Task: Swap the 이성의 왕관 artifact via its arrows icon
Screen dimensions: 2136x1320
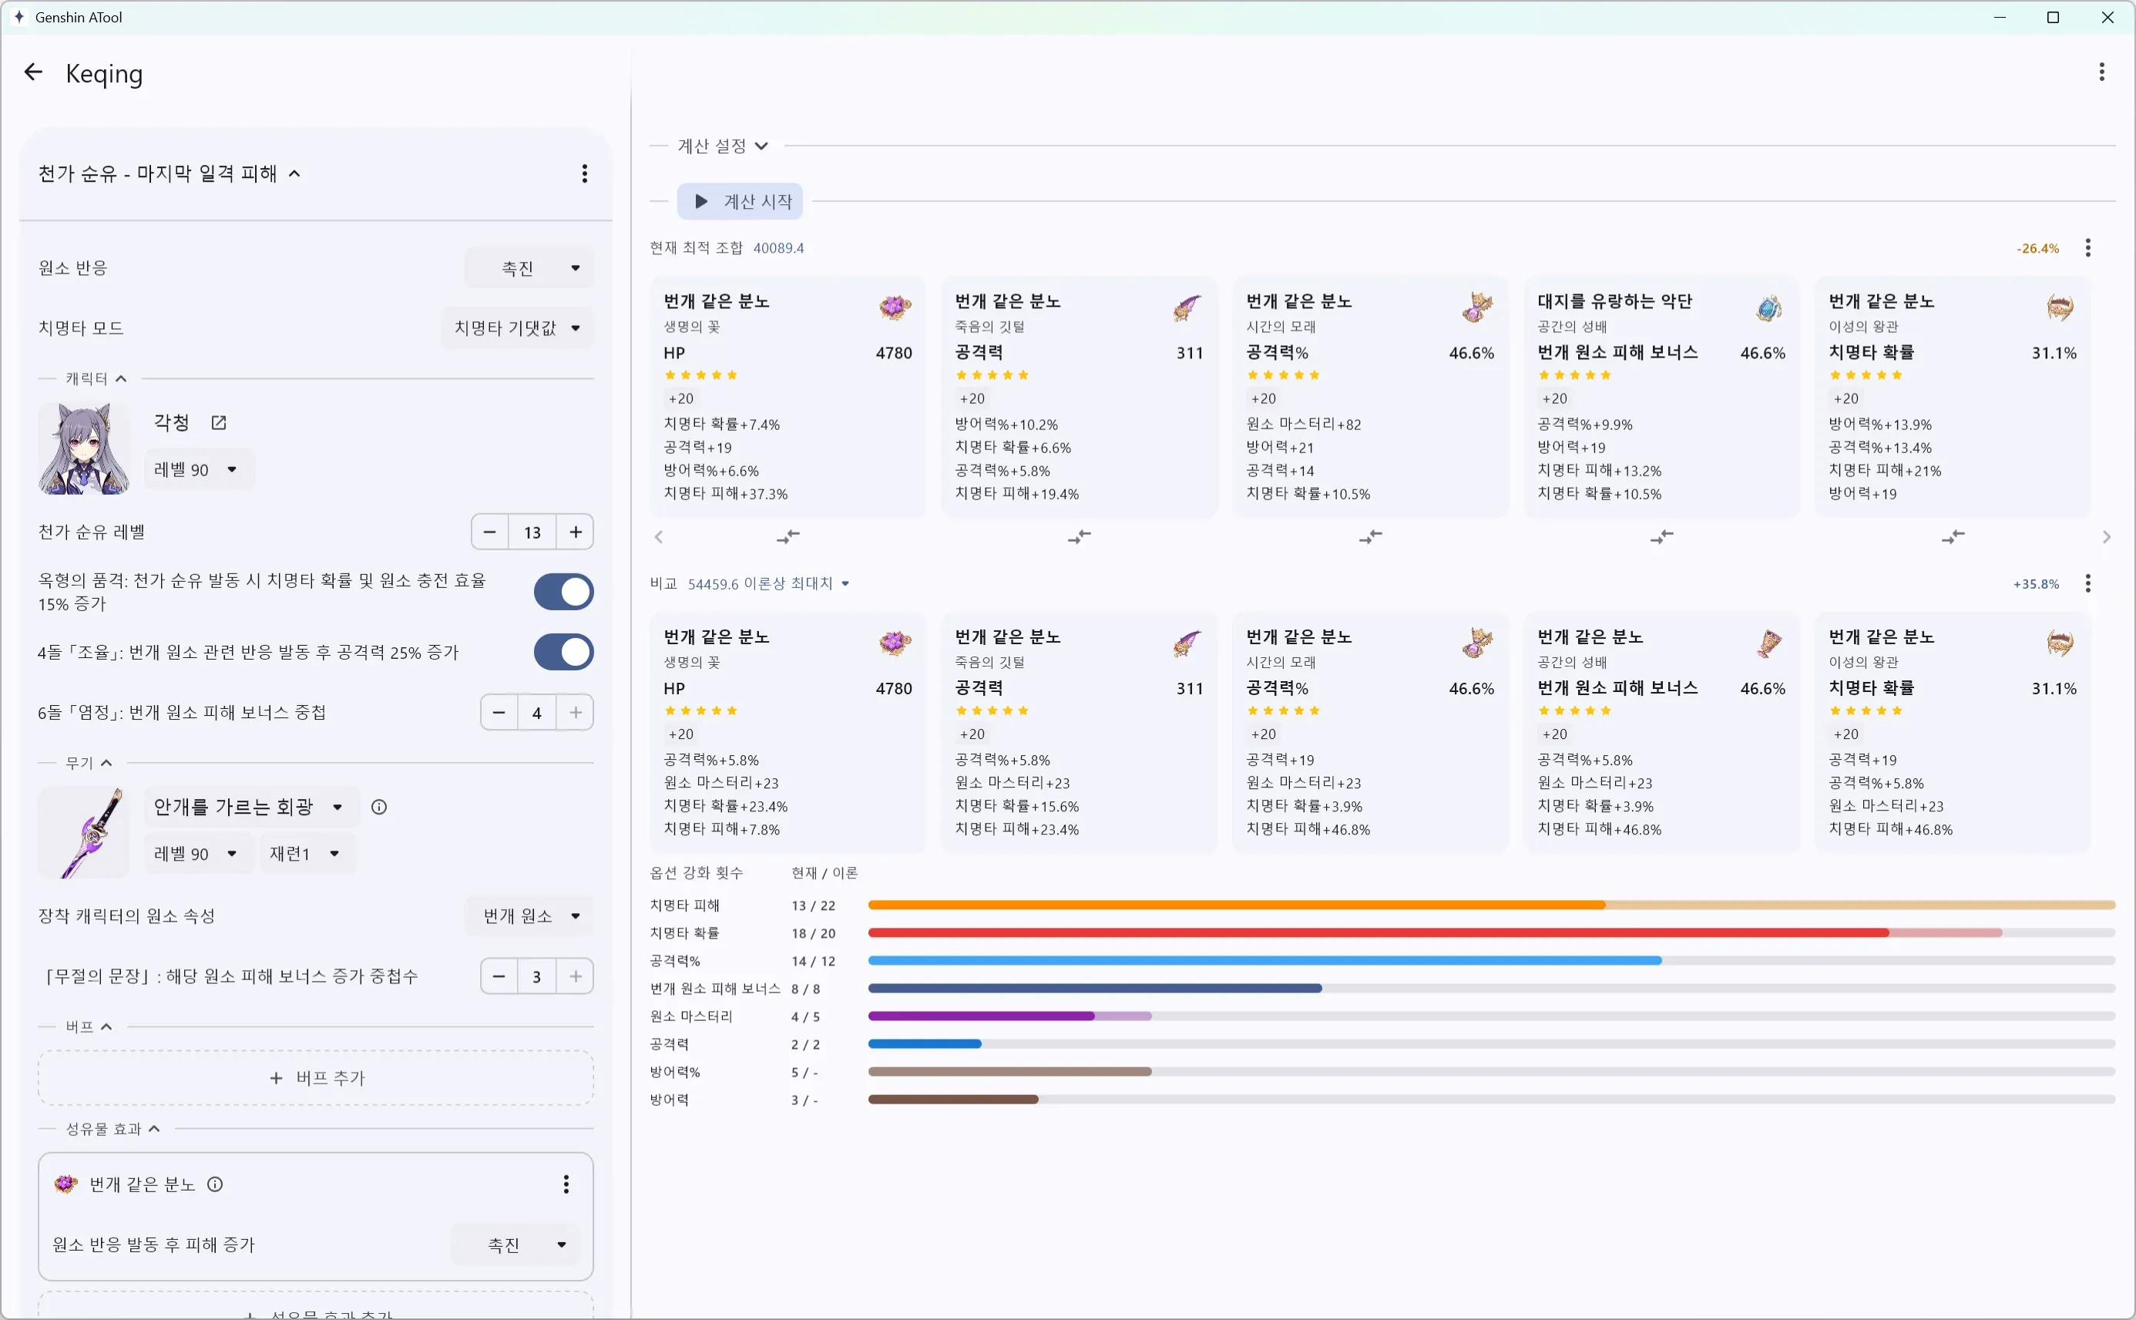Action: 1953,537
